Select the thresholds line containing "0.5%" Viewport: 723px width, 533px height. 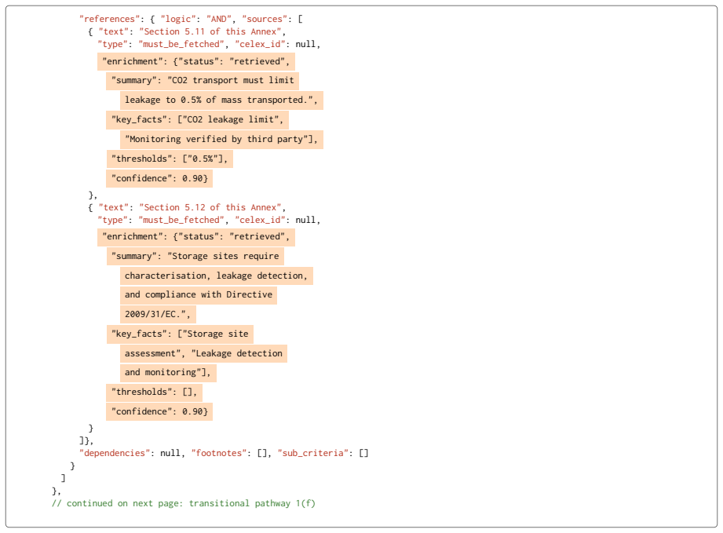click(x=170, y=159)
